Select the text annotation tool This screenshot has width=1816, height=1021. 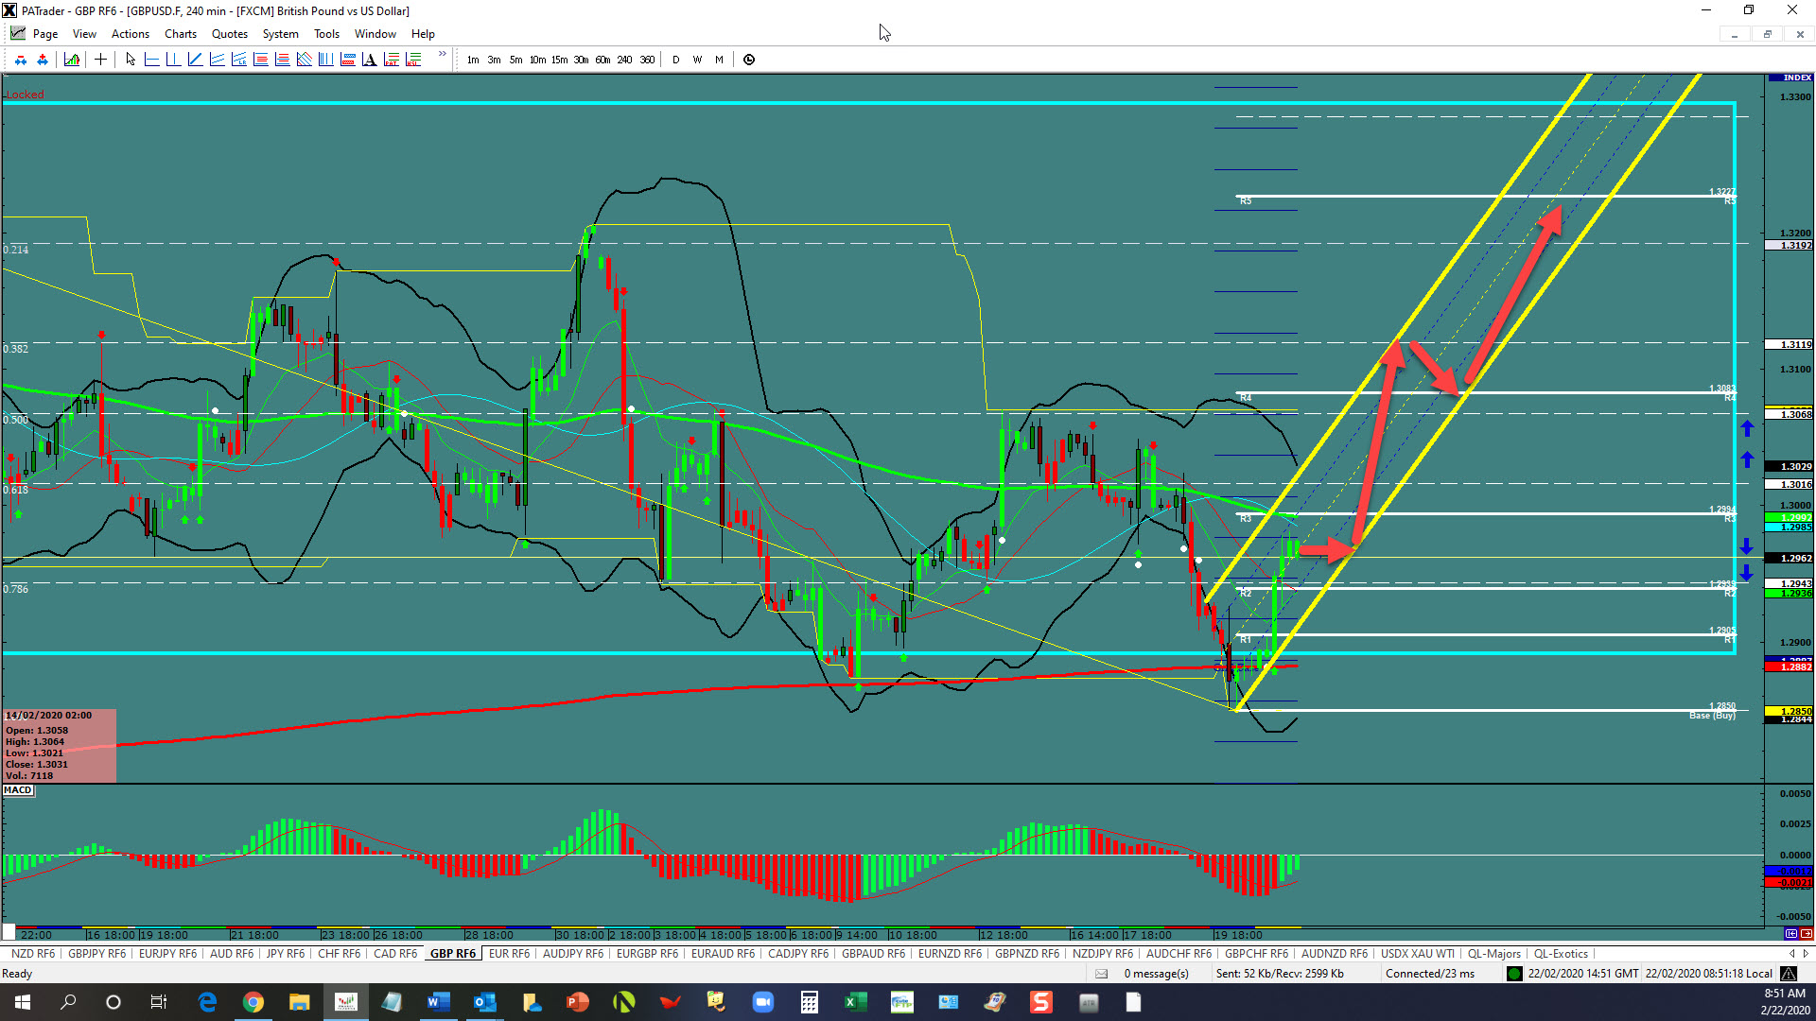coord(369,60)
